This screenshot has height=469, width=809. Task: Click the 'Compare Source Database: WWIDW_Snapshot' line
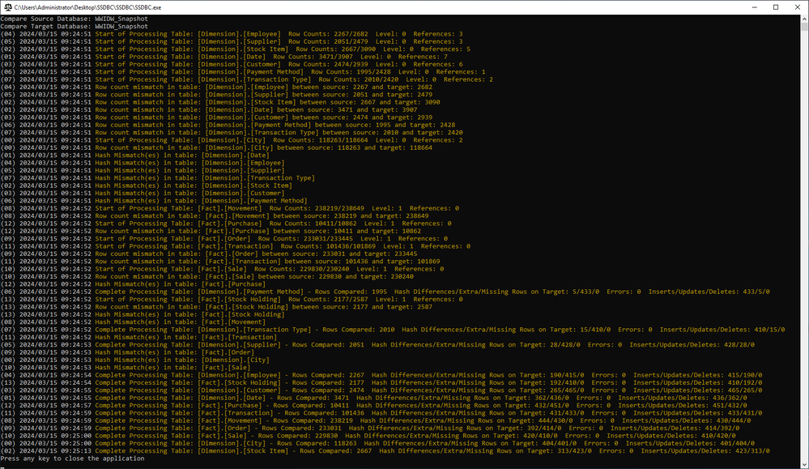[x=75, y=19]
